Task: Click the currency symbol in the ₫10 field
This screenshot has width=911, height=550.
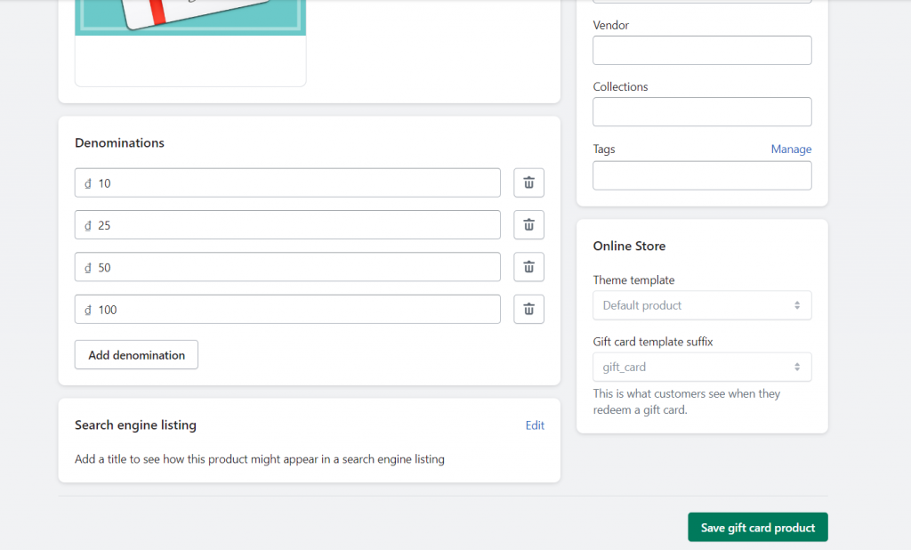Action: click(86, 182)
